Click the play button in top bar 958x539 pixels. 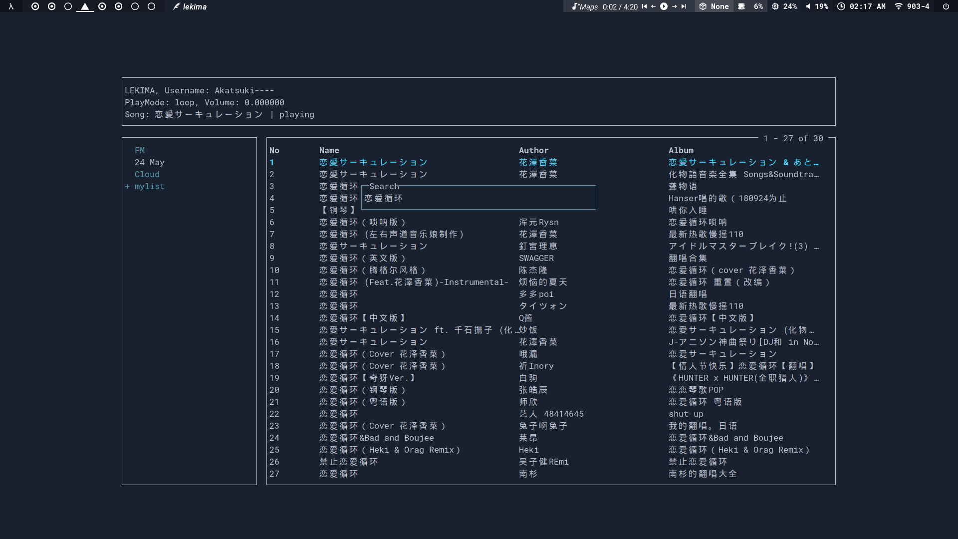point(664,6)
